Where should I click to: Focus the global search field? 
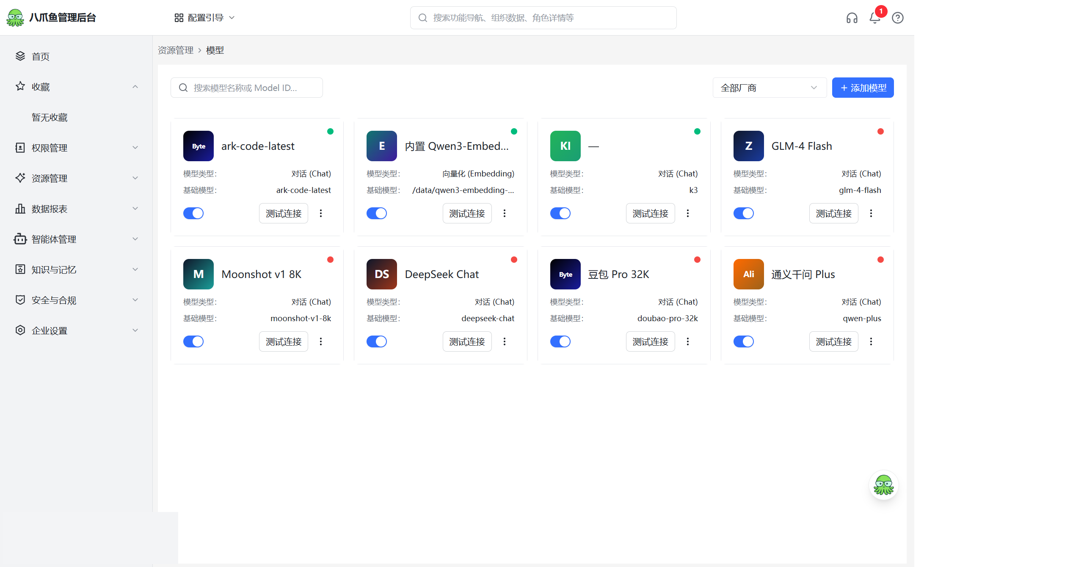coord(543,18)
